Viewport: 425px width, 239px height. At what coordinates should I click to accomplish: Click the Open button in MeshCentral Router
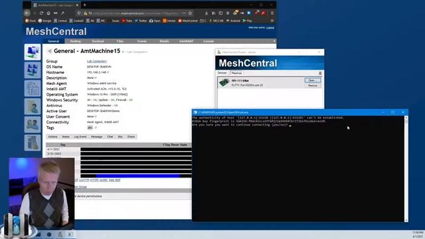click(x=313, y=80)
